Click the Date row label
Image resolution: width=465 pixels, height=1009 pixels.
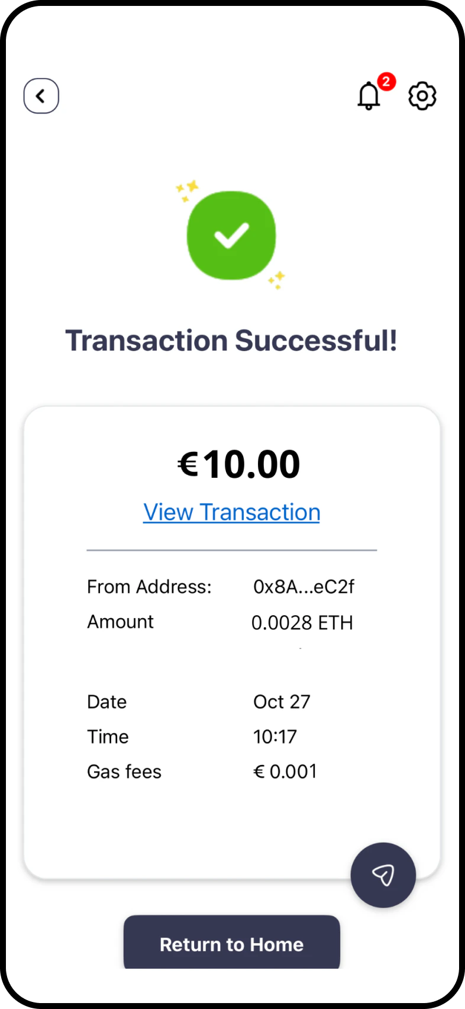pyautogui.click(x=107, y=702)
